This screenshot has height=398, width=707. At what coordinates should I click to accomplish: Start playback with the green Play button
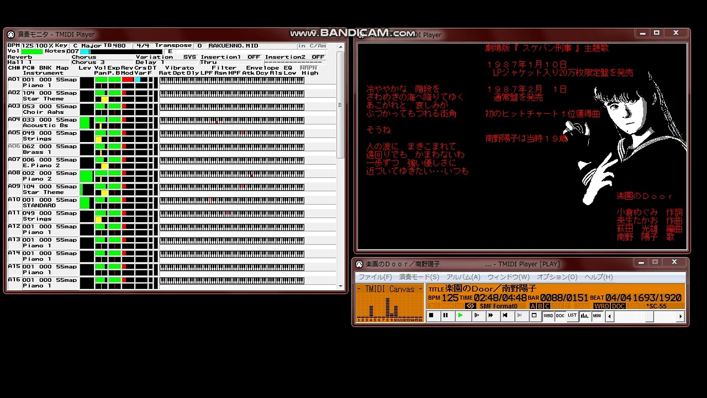coord(460,315)
